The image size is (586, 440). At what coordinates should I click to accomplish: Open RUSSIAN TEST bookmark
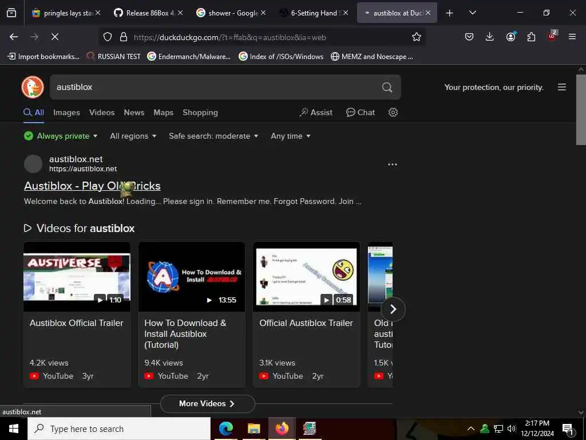114,57
